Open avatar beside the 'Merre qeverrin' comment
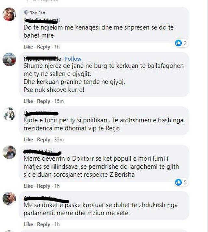 pos(9,152)
